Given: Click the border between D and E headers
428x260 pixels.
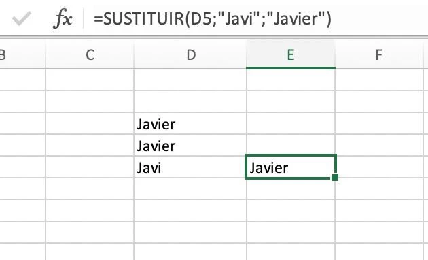Looking at the screenshot, I should click(246, 55).
